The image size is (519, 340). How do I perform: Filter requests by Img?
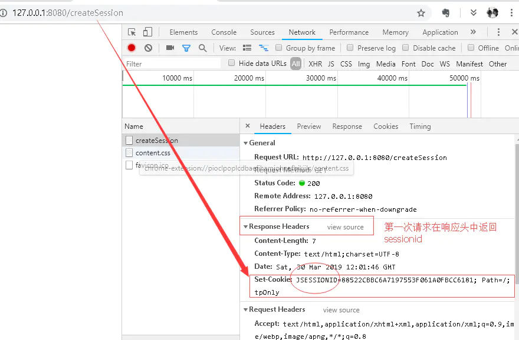364,64
